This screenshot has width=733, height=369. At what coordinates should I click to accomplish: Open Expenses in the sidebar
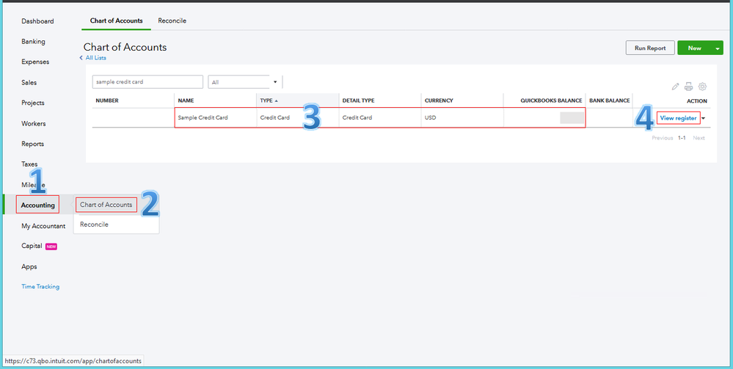pos(35,62)
